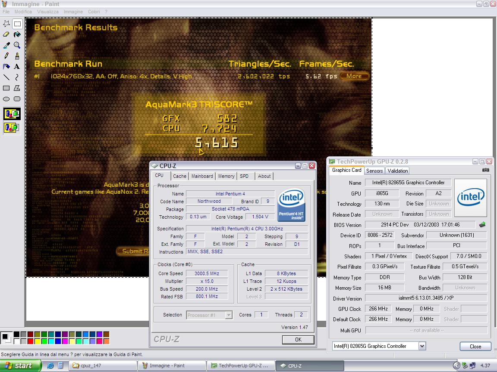Select the Pencil tool in Paint
The height and width of the screenshot is (372, 497).
point(6,56)
